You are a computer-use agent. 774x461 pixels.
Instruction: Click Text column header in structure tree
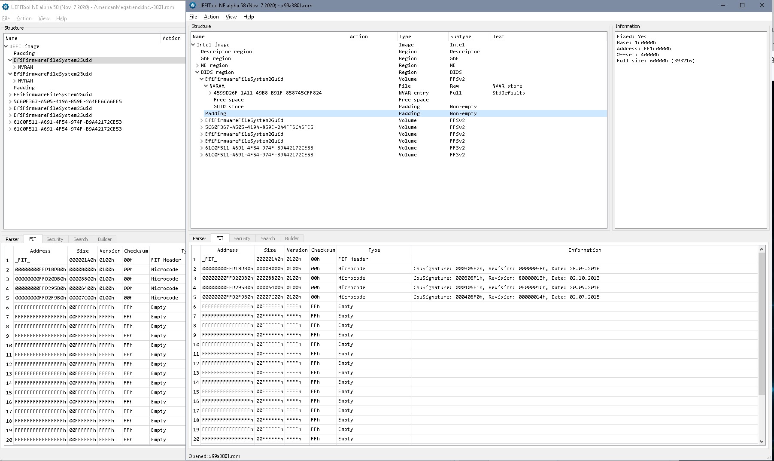(549, 37)
